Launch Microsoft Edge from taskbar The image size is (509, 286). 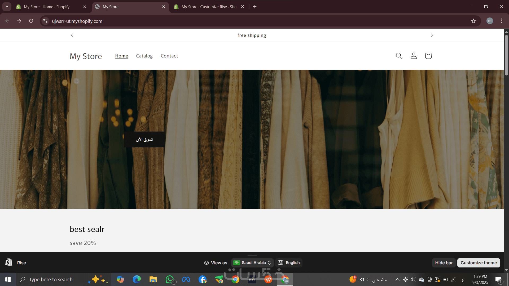(137, 279)
